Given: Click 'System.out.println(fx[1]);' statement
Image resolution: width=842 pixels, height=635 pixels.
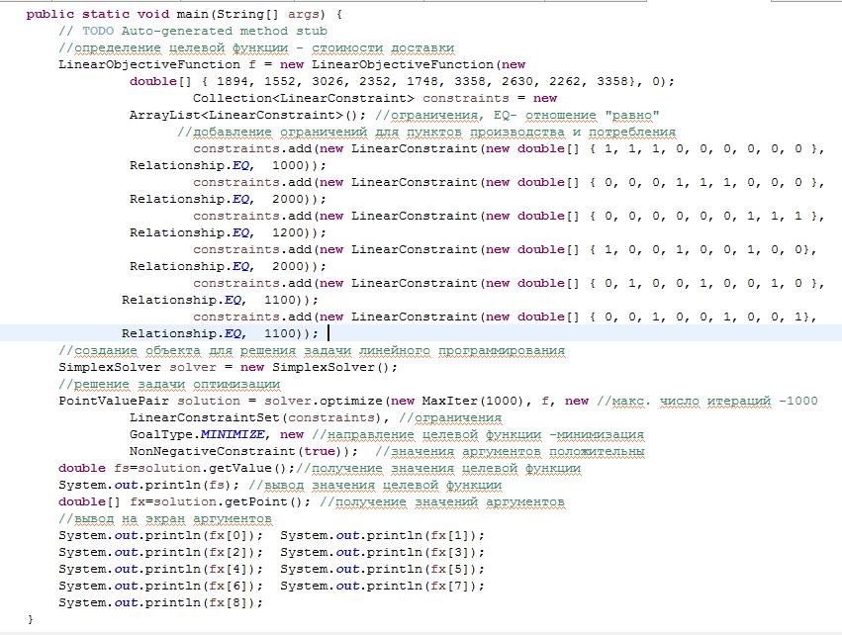Looking at the screenshot, I should coord(382,536).
